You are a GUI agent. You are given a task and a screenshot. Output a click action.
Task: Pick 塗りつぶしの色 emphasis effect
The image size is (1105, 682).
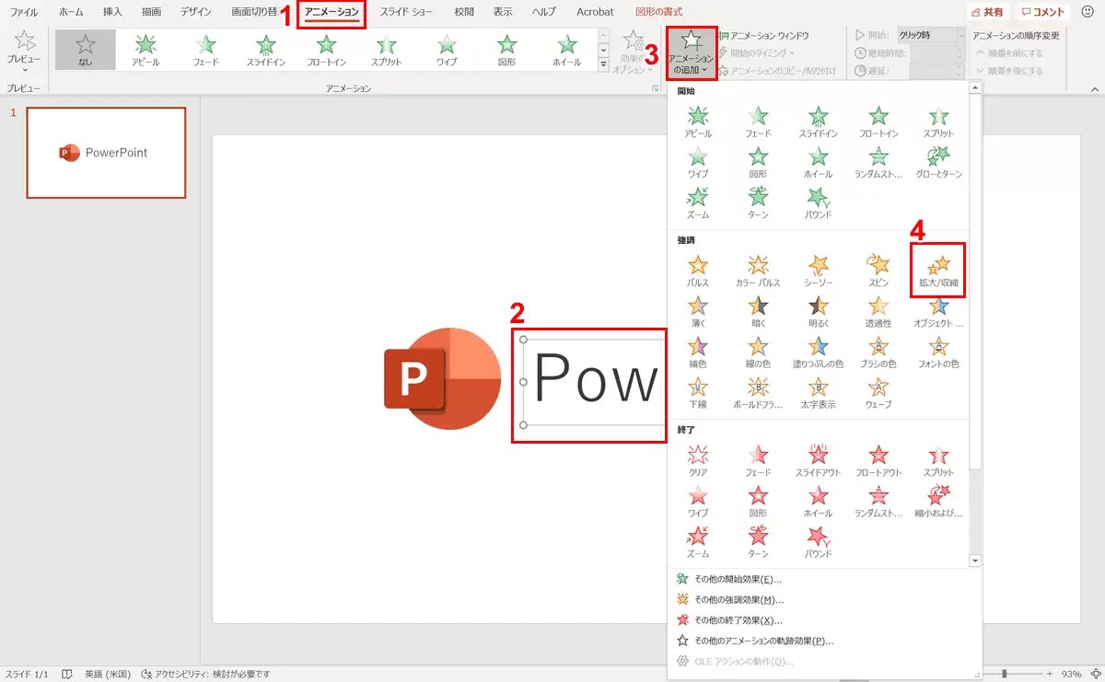pos(818,352)
